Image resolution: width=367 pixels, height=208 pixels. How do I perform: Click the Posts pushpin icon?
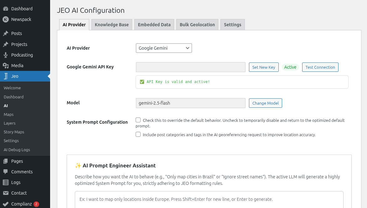[x=6, y=33]
